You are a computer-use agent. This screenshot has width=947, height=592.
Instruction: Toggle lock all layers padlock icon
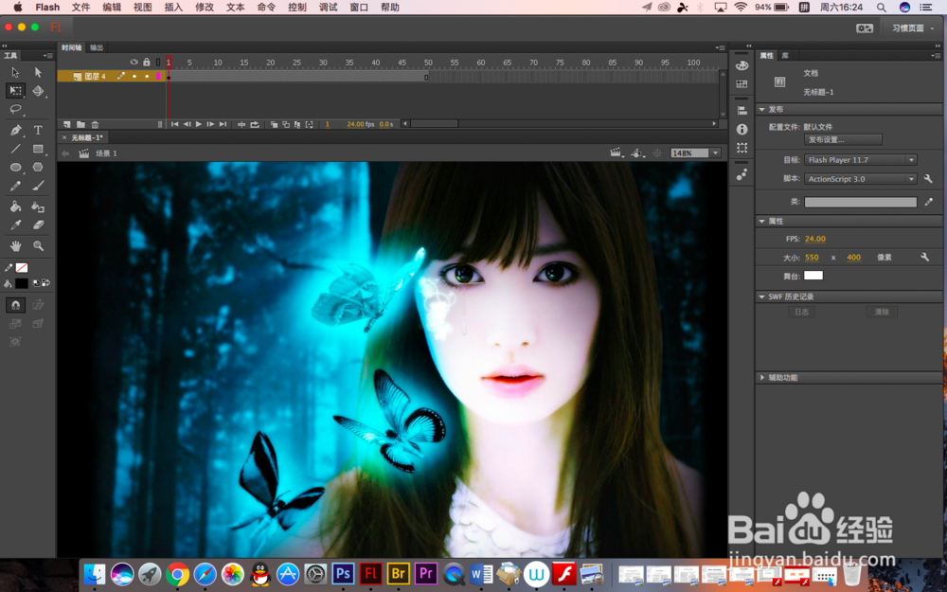[x=146, y=63]
